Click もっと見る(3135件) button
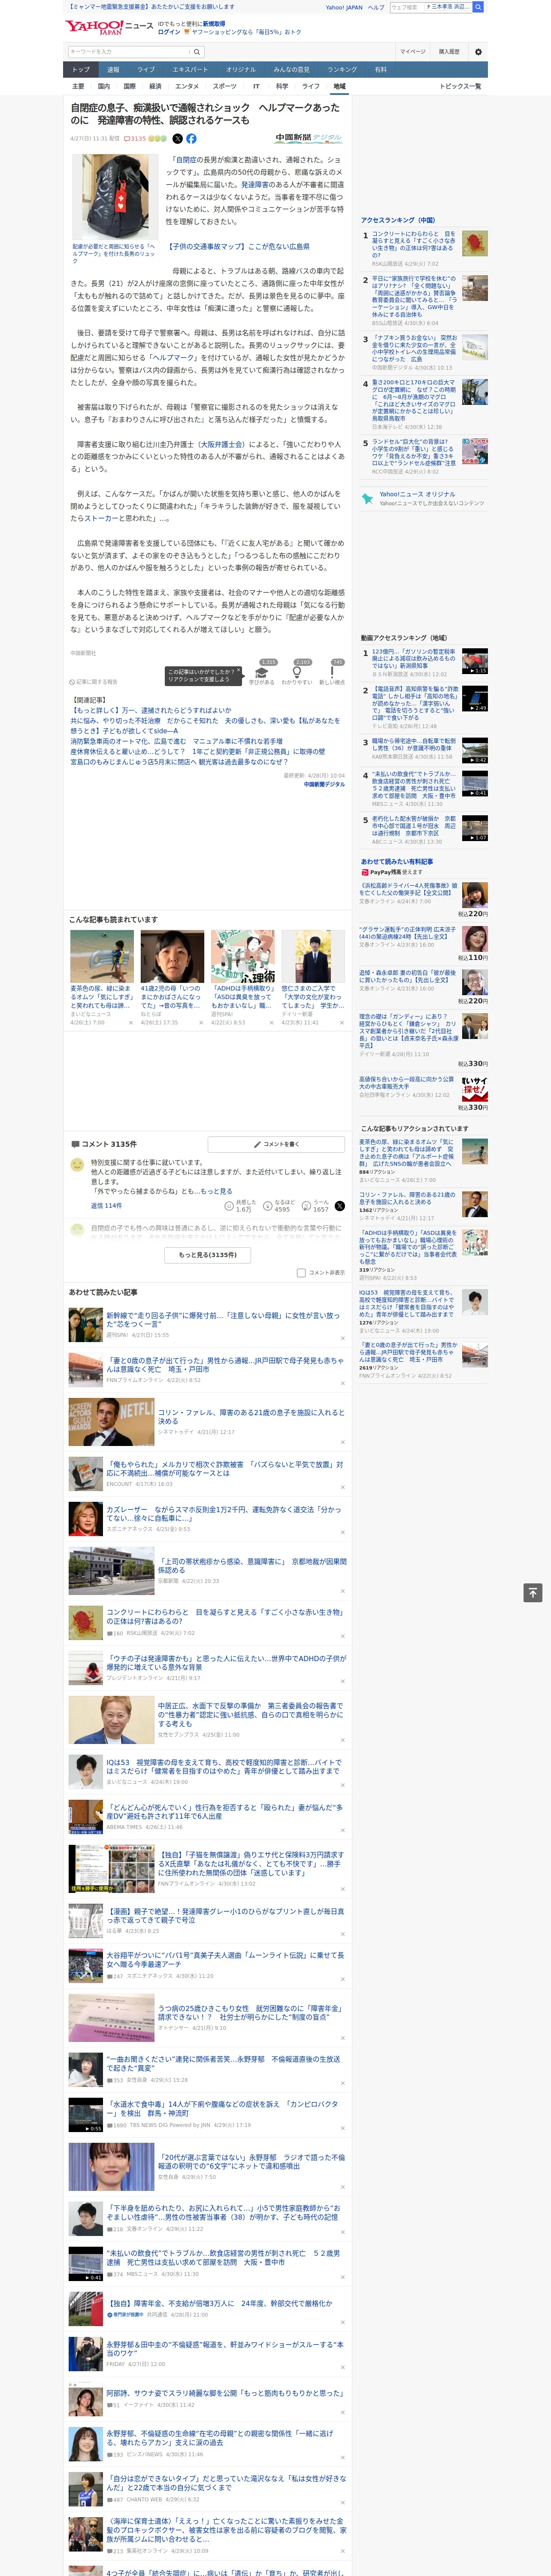551x2576 pixels. coord(208,1254)
